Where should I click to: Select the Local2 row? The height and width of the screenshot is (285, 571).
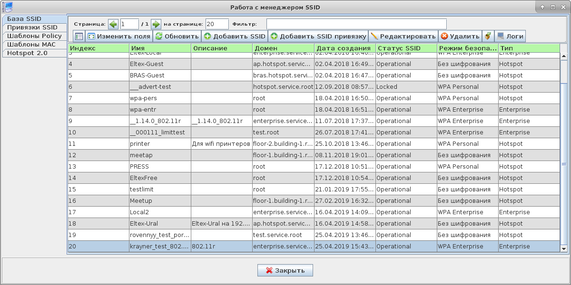coord(314,212)
